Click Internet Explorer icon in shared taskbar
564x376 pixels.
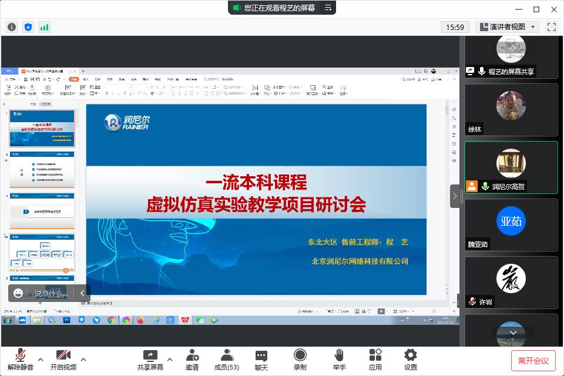point(156,320)
